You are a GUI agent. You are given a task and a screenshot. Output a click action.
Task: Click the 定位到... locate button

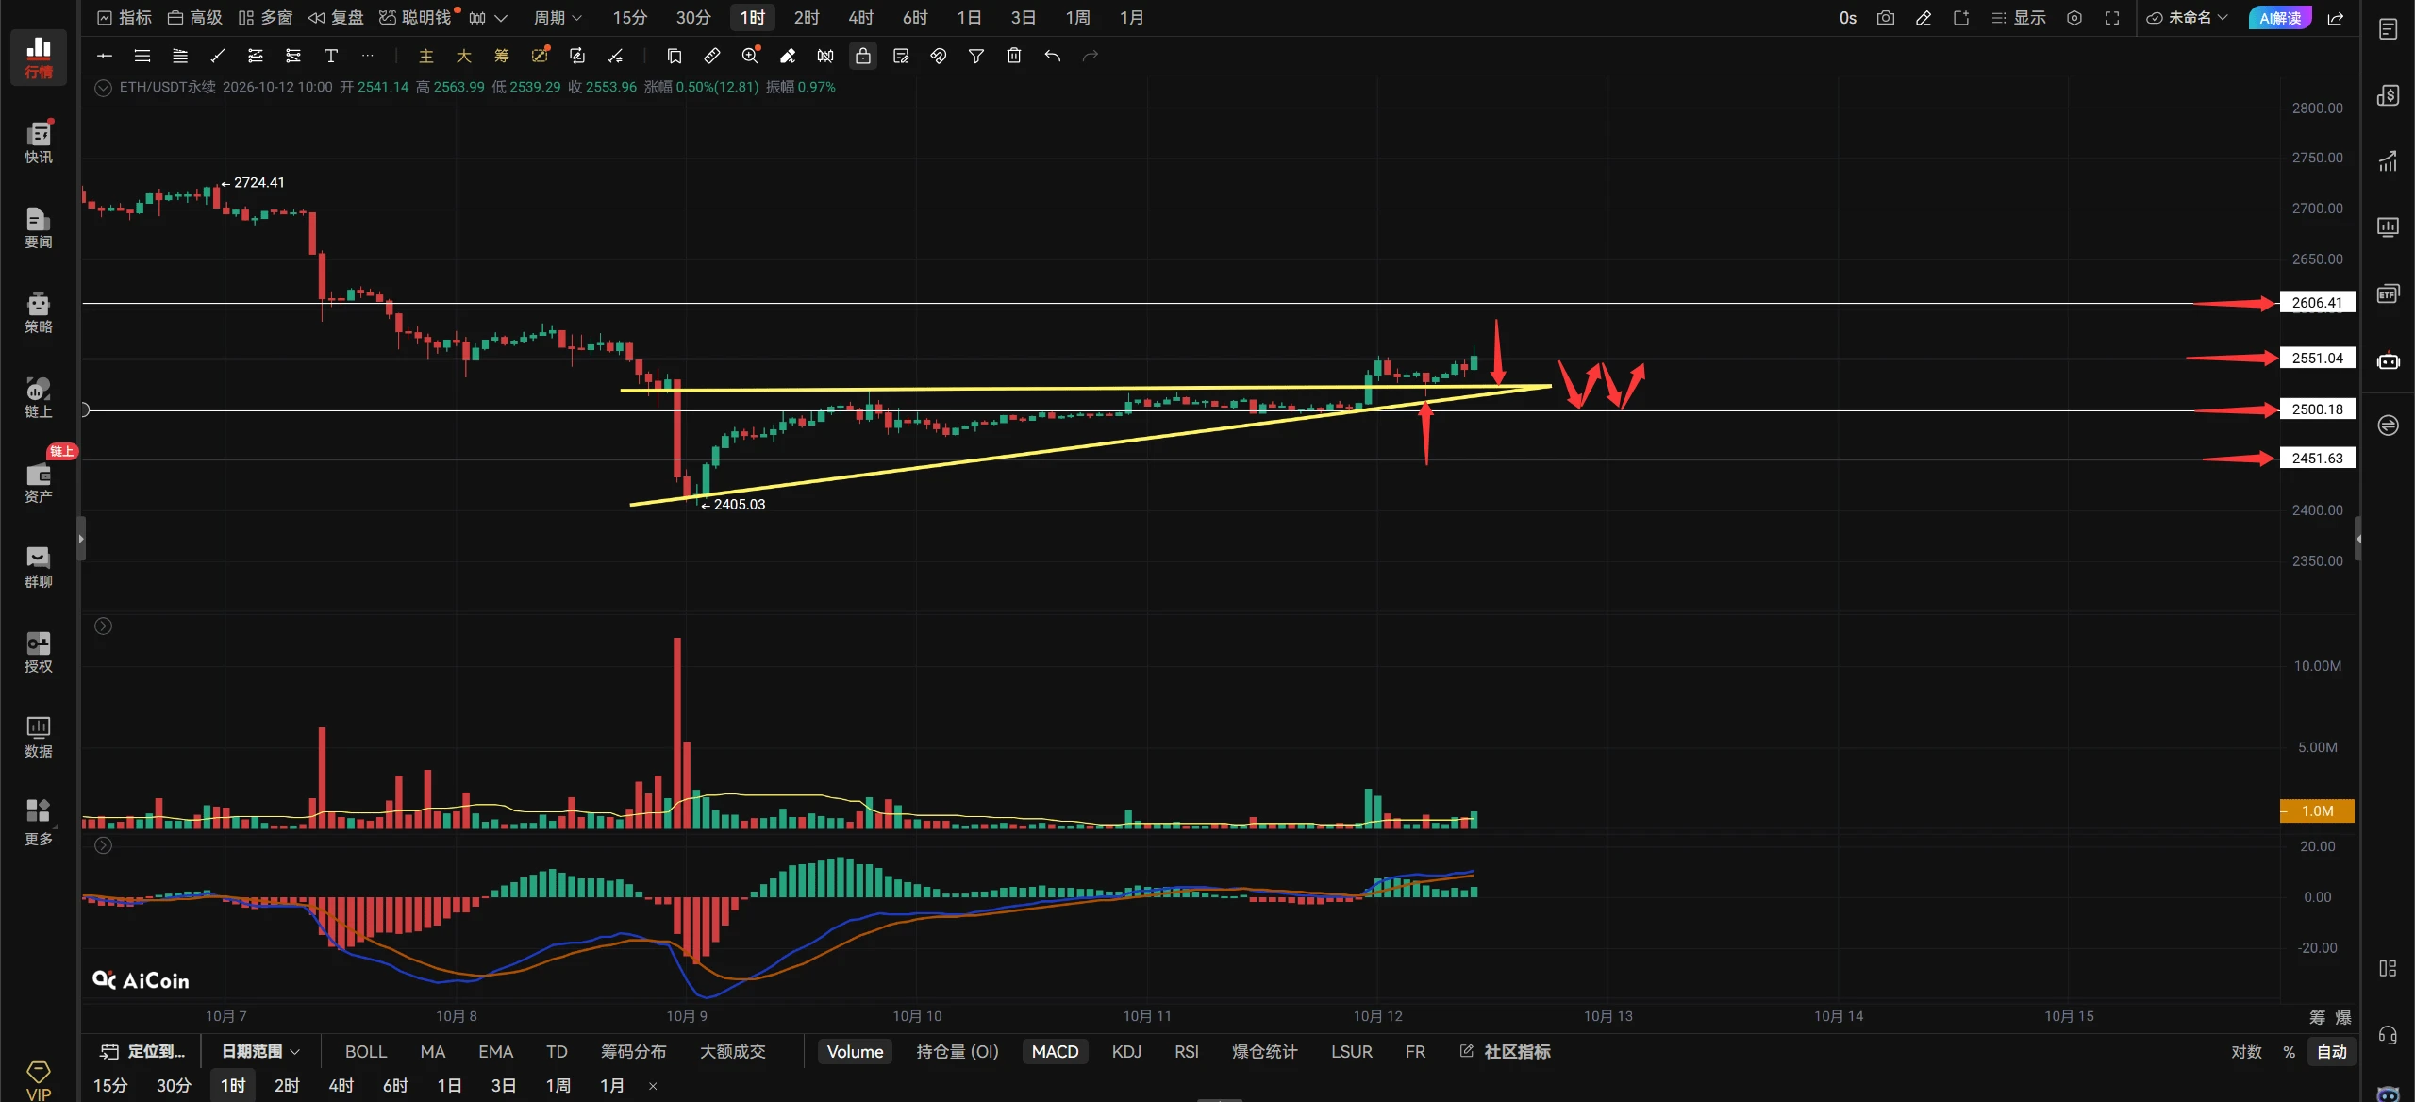(x=143, y=1051)
